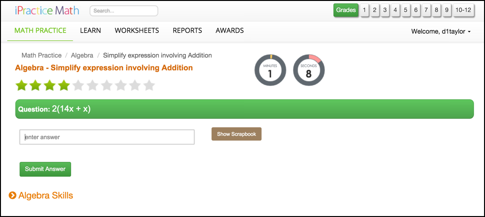
Task: Click the fourth green star
Action: coord(64,85)
